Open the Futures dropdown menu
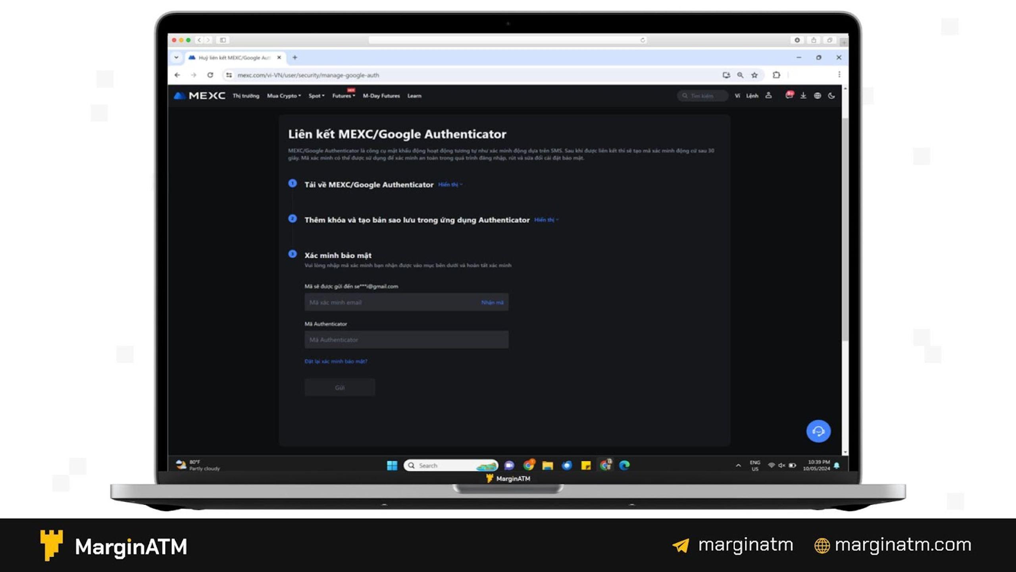Viewport: 1016px width, 572px height. point(343,96)
